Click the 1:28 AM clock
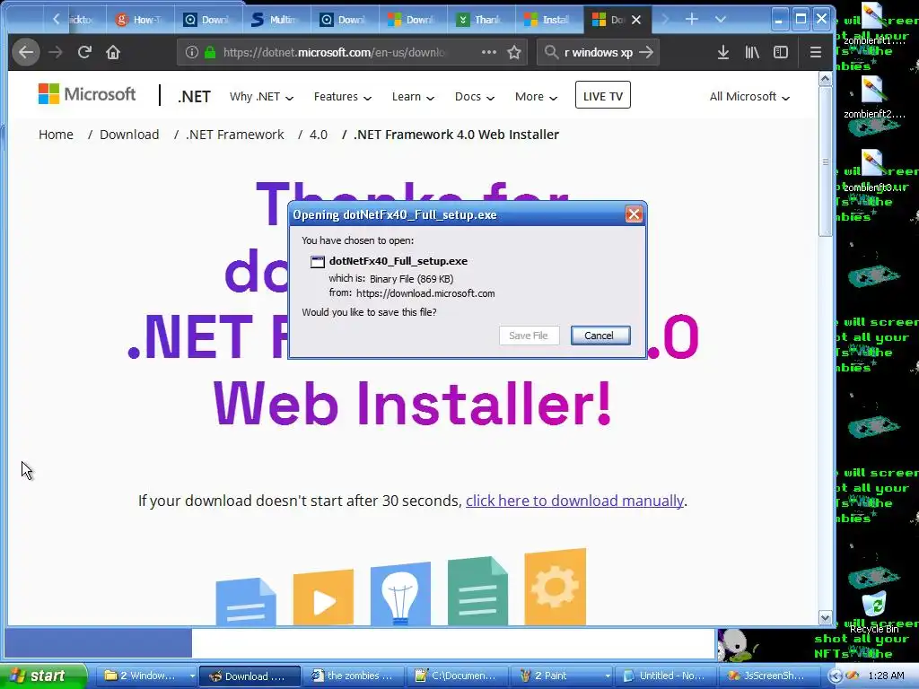Viewport: 919px width, 689px height. click(886, 676)
